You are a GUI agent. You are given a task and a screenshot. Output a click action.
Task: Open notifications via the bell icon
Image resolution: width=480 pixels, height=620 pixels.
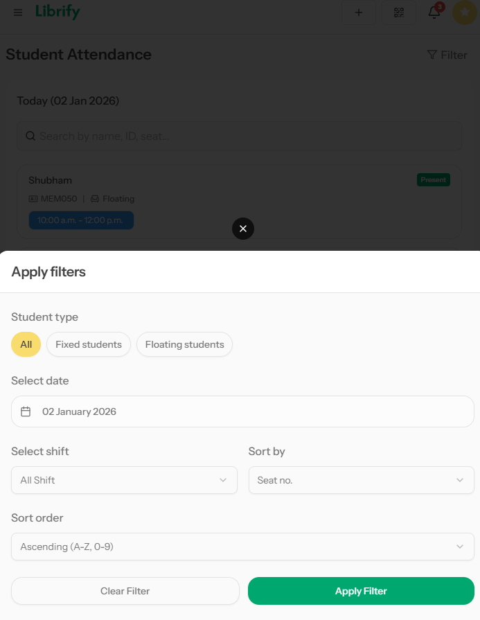434,13
